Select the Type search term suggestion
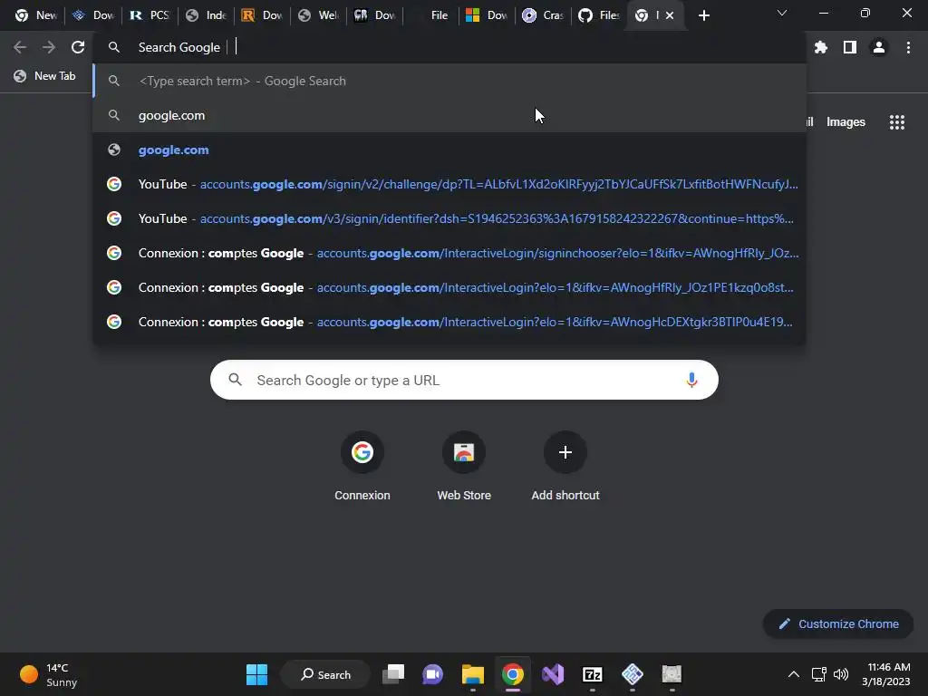This screenshot has width=928, height=696. point(449,81)
